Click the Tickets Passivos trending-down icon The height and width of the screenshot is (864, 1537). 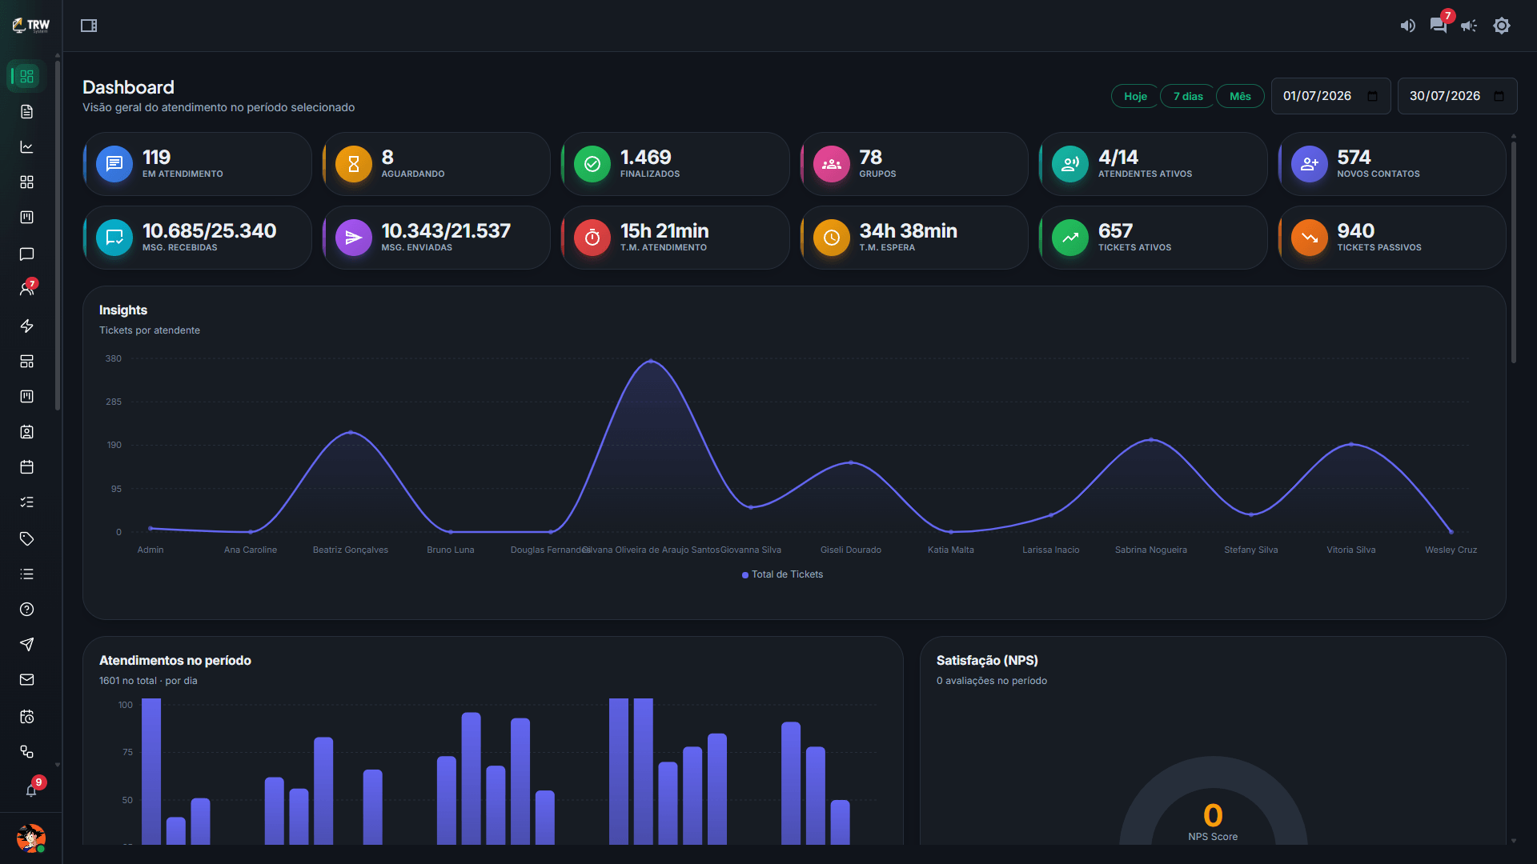(x=1310, y=238)
